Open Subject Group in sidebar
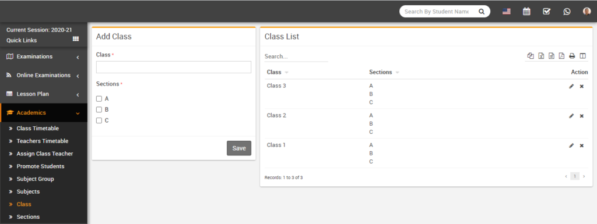The image size is (597, 224). click(35, 179)
